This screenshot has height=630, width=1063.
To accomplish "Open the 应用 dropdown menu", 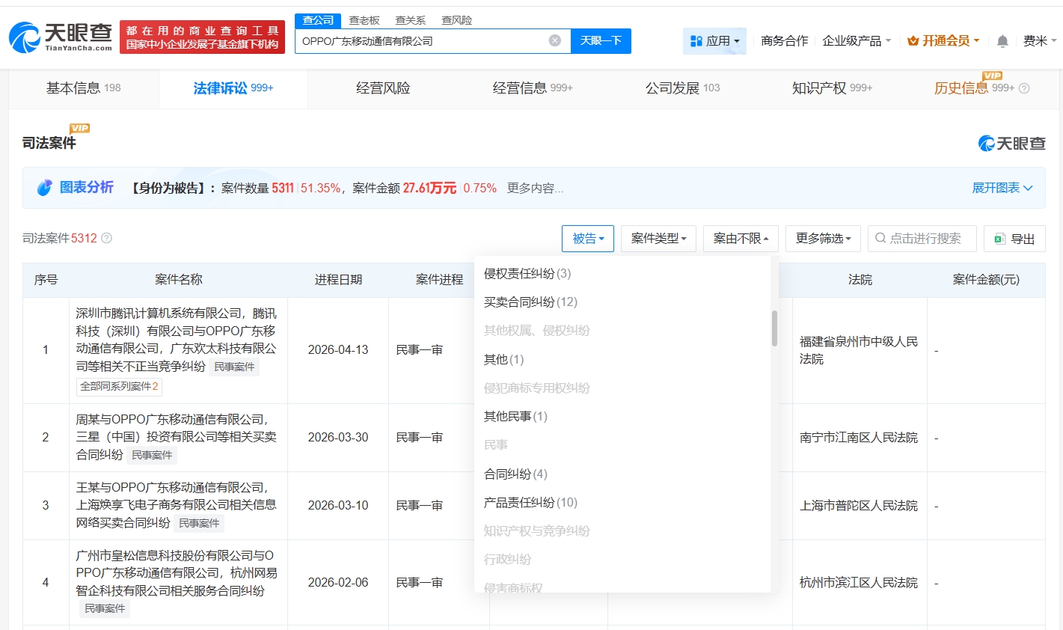I will 714,41.
